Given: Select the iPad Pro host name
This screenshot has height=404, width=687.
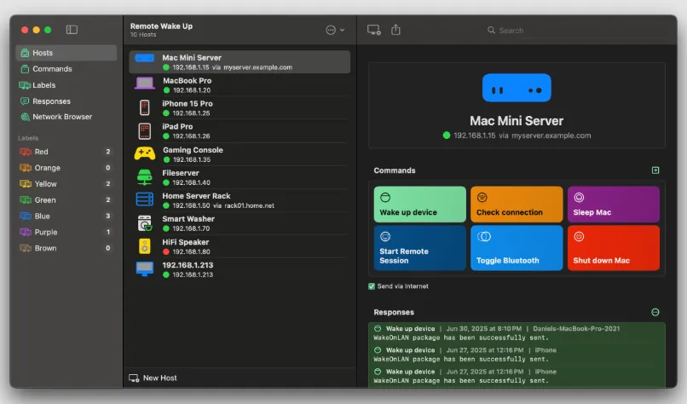Looking at the screenshot, I should (177, 126).
